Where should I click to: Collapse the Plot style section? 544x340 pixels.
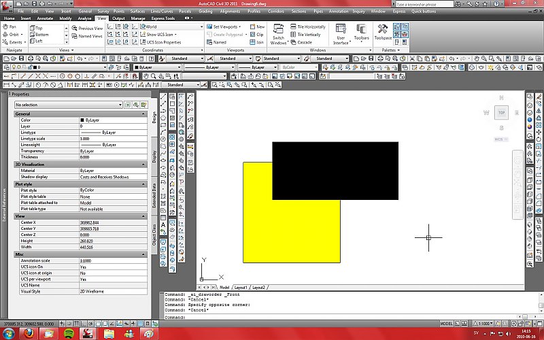pos(143,184)
